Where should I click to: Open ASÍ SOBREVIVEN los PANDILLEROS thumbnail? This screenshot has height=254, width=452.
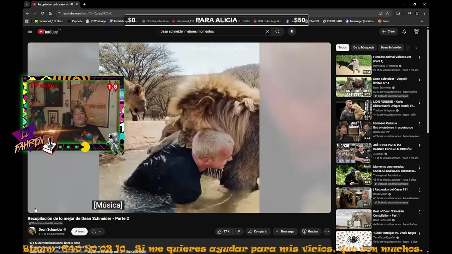[353, 153]
